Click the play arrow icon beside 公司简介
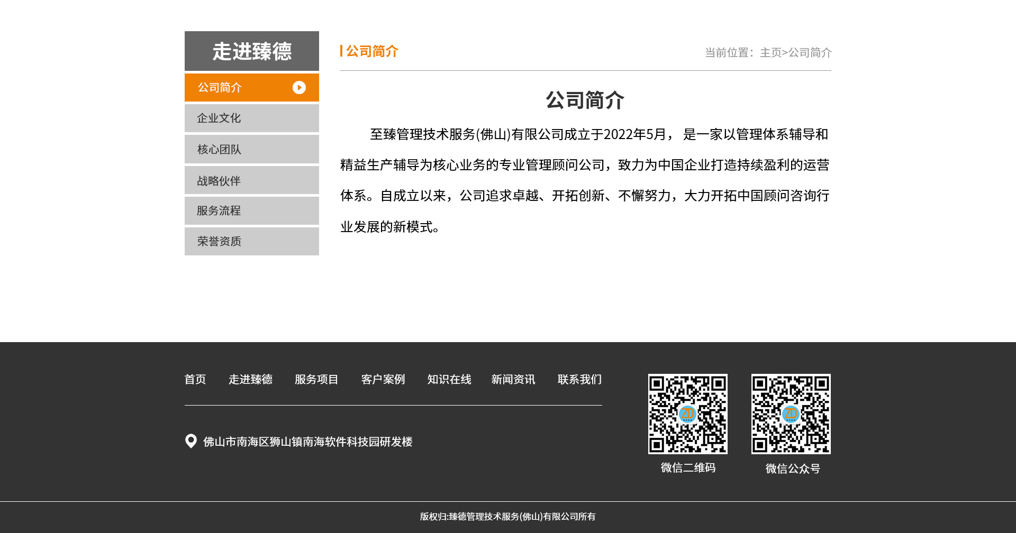This screenshot has width=1016, height=533. 299,87
